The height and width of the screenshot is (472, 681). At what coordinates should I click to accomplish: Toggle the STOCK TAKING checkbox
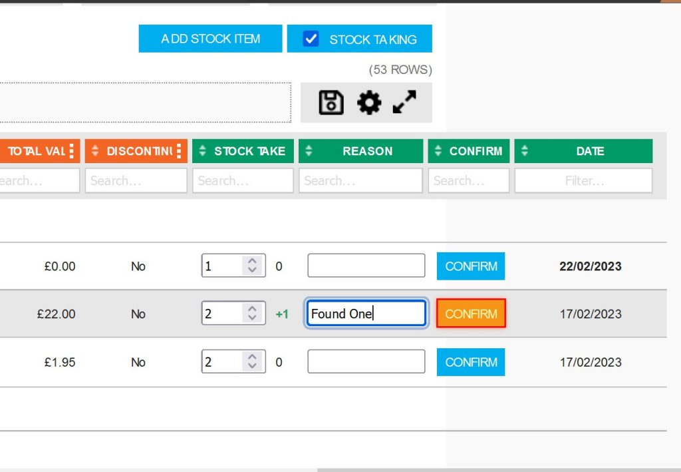point(311,38)
